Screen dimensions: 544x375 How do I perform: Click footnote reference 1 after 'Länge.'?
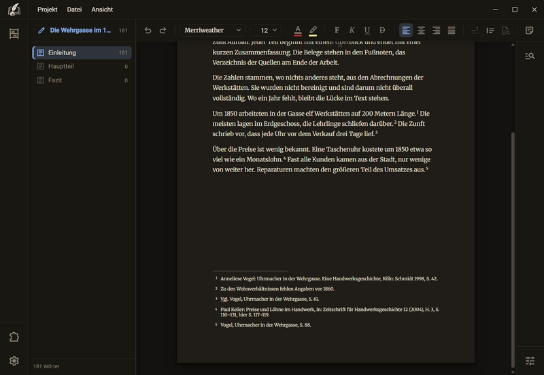click(x=418, y=112)
